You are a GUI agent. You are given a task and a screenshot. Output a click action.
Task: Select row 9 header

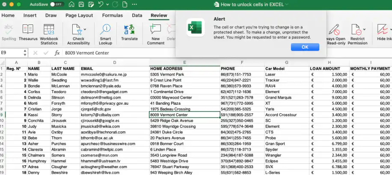[x=3, y=115]
